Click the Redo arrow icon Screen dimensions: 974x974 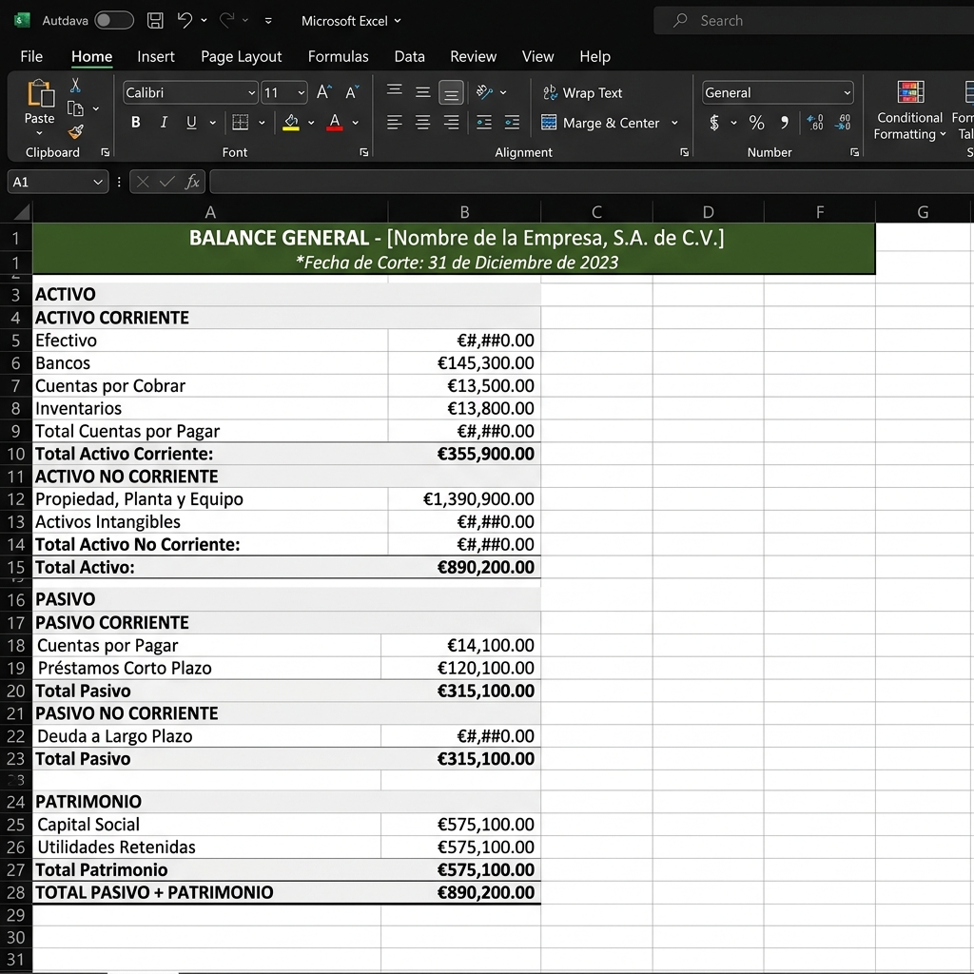(x=226, y=21)
